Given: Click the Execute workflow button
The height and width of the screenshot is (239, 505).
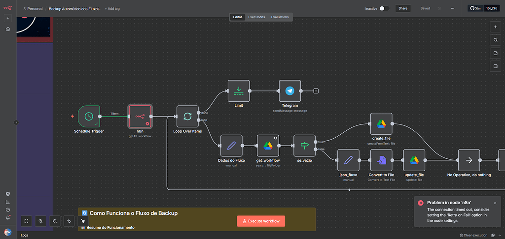Looking at the screenshot, I should coord(261,221).
